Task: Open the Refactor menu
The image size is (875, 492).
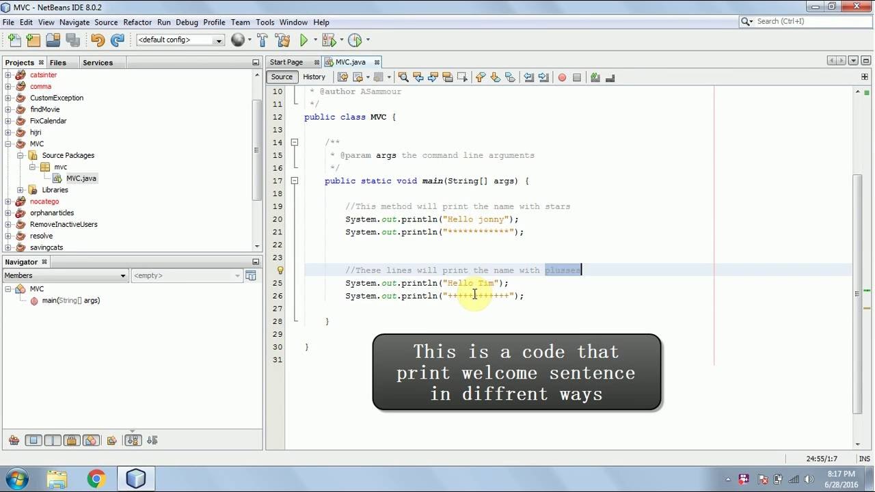Action: pyautogui.click(x=137, y=23)
